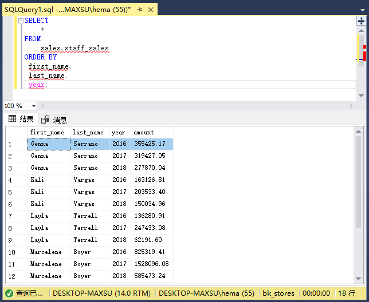Screen dimensions: 369x302
Task: Select row header number 5
Action: click(x=17, y=192)
